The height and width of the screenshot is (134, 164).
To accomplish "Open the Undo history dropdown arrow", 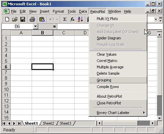I will coord(57,19).
